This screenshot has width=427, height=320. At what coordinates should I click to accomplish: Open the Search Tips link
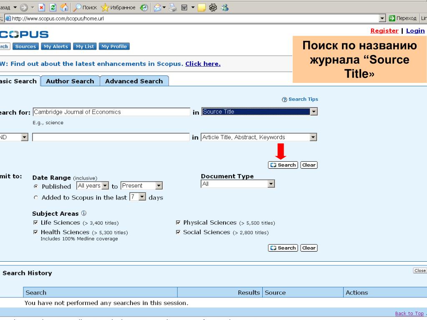click(x=303, y=99)
